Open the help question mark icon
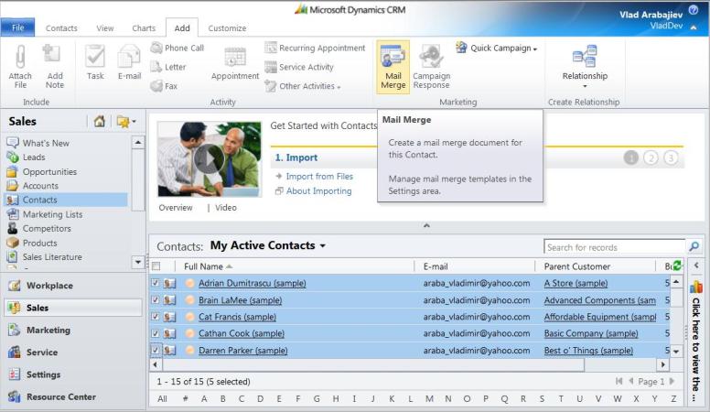 pyautogui.click(x=692, y=10)
